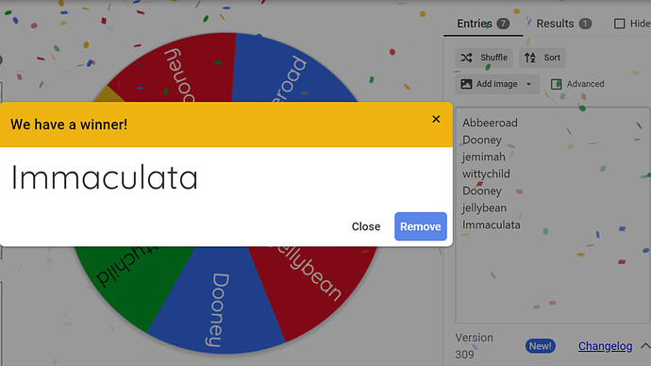
Task: Click the New! version badge
Action: pyautogui.click(x=541, y=346)
